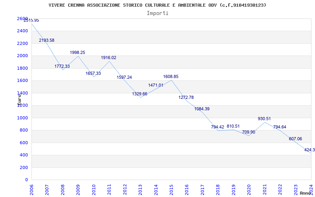Click the 709.90 data label
315x197 pixels.
click(248, 132)
